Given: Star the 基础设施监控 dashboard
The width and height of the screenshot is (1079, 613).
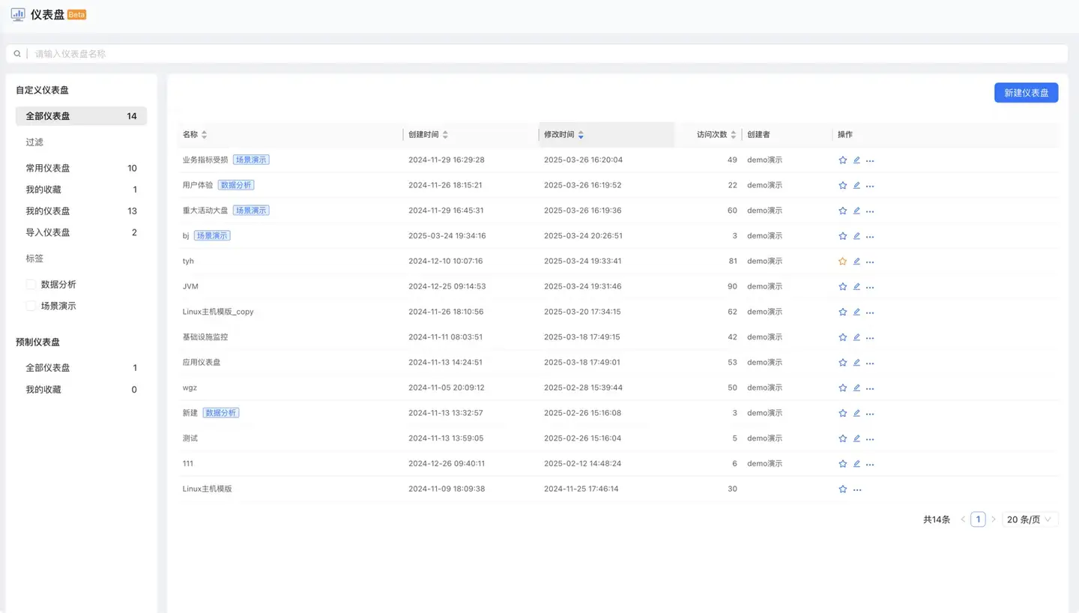Looking at the screenshot, I should click(x=842, y=337).
